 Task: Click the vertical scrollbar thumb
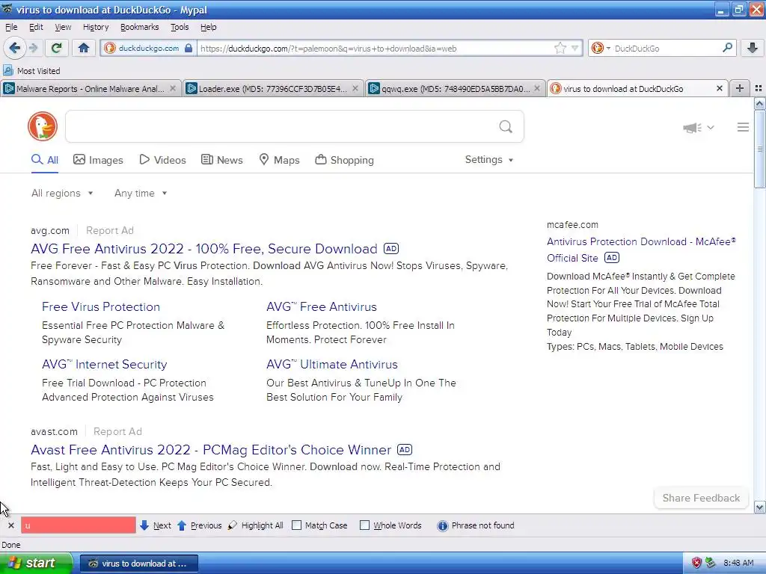coord(759,149)
